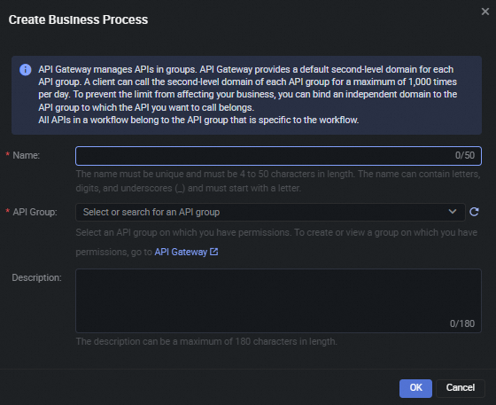496x405 pixels.
Task: Focus the Name input field
Action: click(278, 156)
